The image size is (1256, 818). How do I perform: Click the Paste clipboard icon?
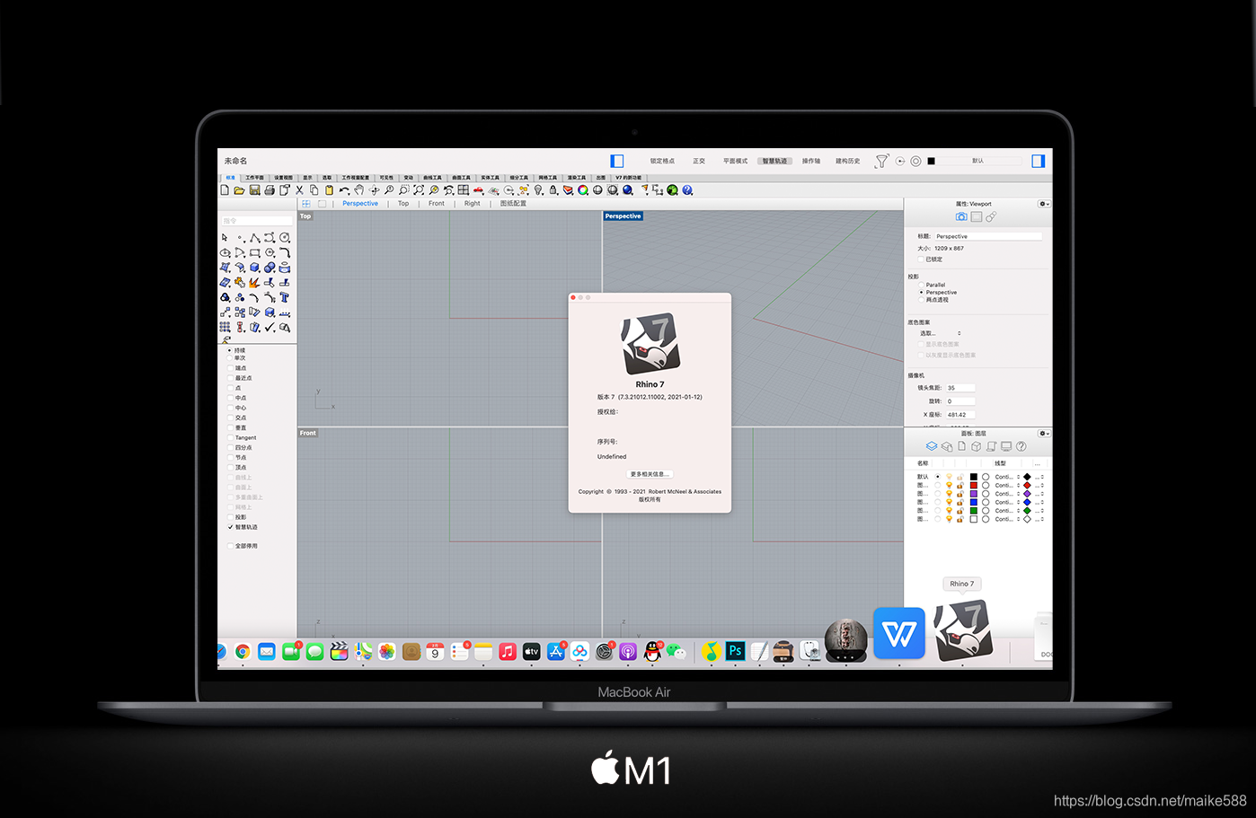329,190
